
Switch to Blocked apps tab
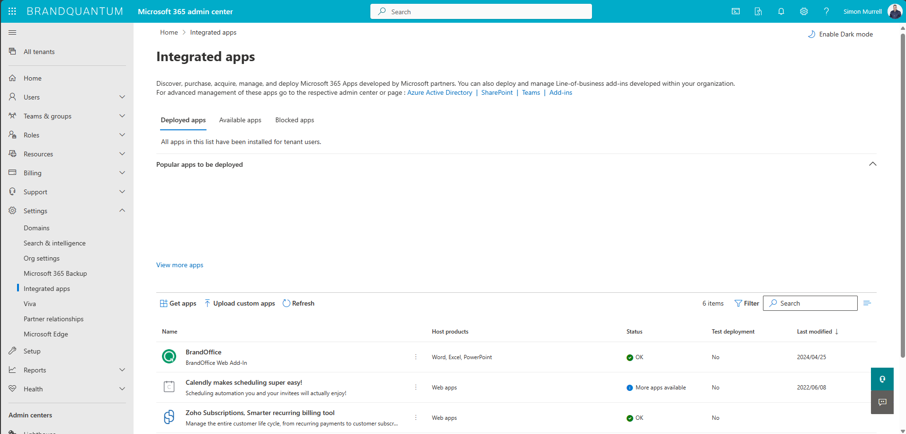point(295,120)
